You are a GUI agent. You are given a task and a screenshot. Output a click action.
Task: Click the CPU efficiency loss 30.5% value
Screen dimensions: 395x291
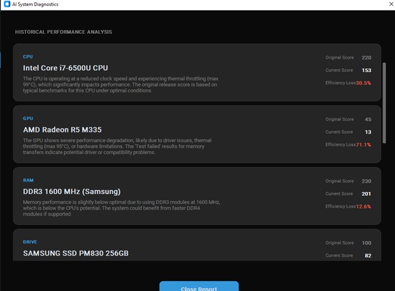click(364, 83)
